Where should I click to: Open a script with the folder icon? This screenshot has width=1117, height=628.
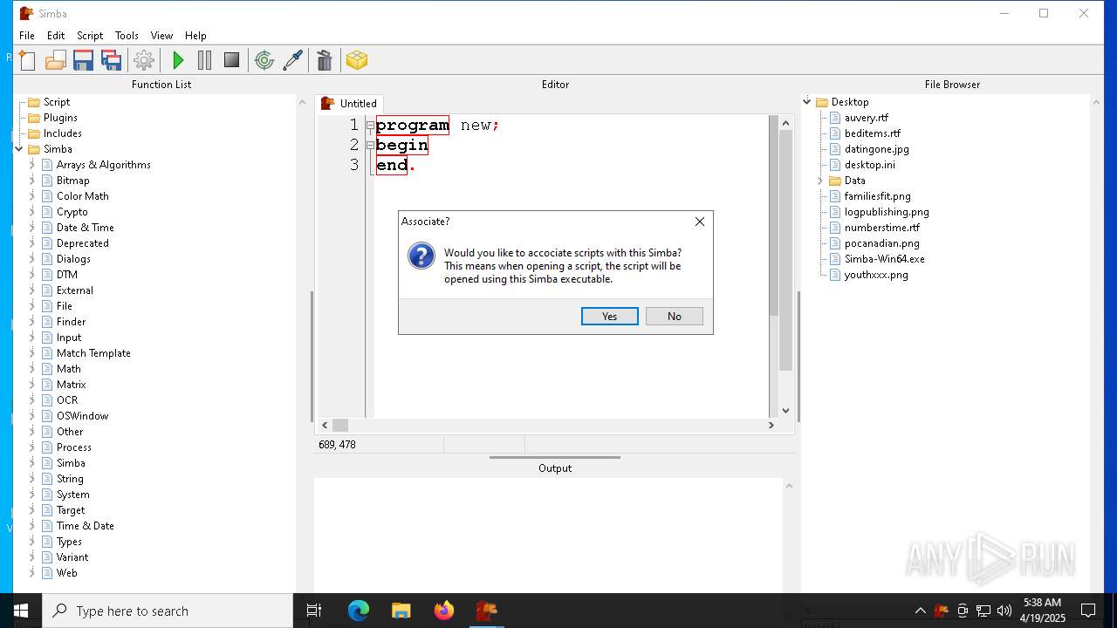[56, 60]
